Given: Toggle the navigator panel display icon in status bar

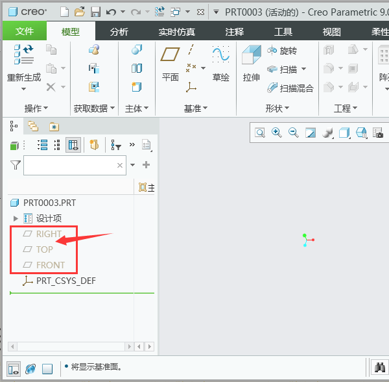Looking at the screenshot, I should click(x=14, y=369).
